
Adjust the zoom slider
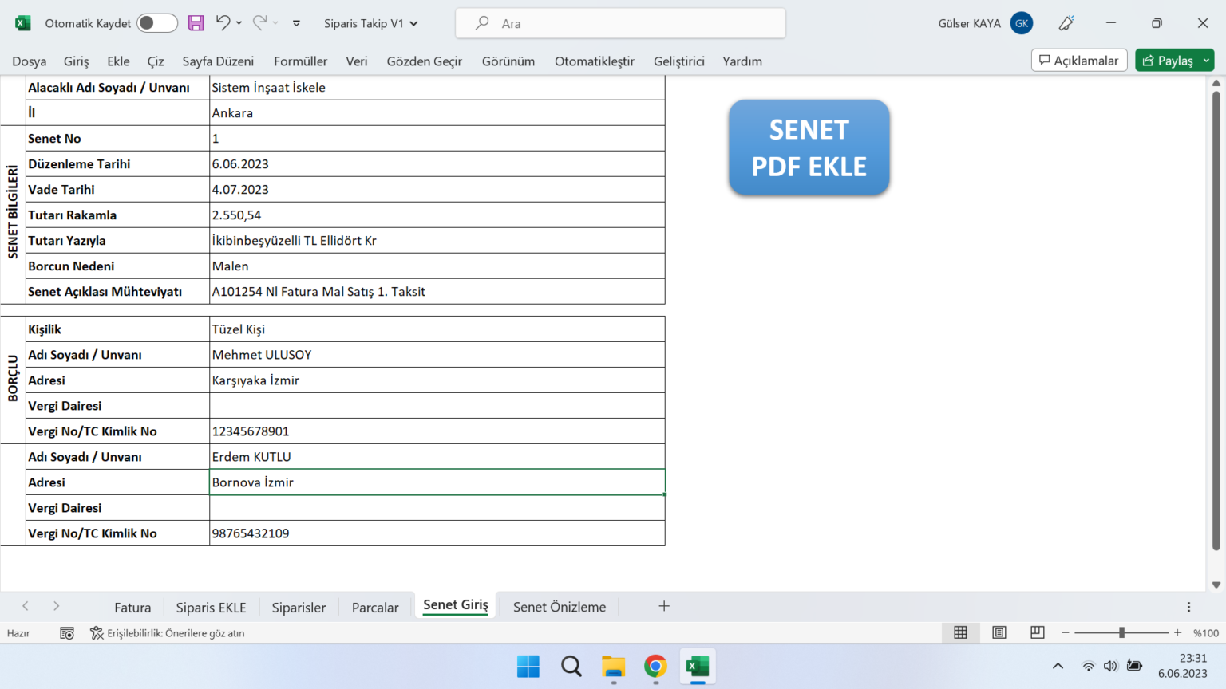click(x=1121, y=632)
